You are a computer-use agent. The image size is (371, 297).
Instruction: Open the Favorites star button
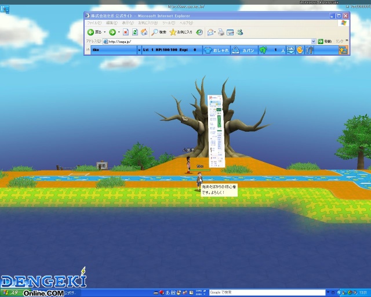click(181, 32)
